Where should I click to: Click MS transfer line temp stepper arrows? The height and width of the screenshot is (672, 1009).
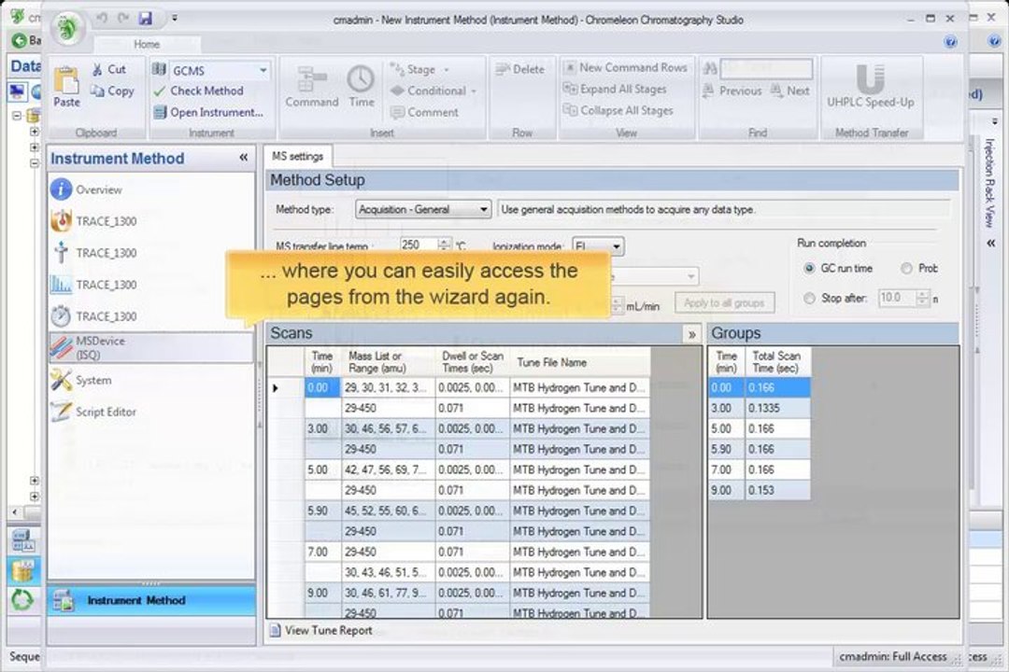click(x=444, y=245)
